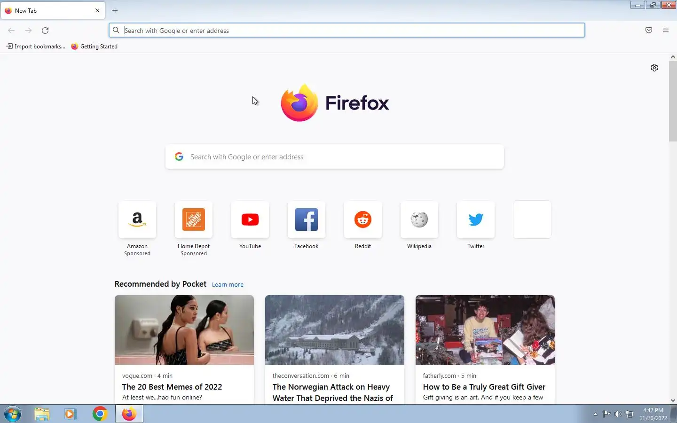Open Windows Media Player from taskbar
This screenshot has height=423, width=677.
(71, 414)
